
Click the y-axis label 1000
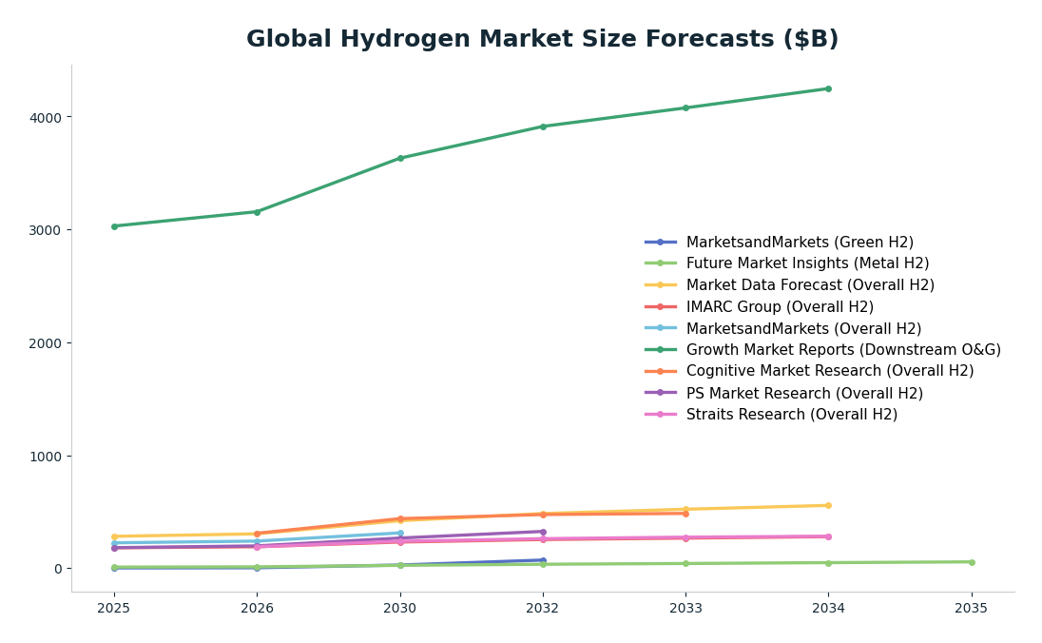pyautogui.click(x=47, y=457)
